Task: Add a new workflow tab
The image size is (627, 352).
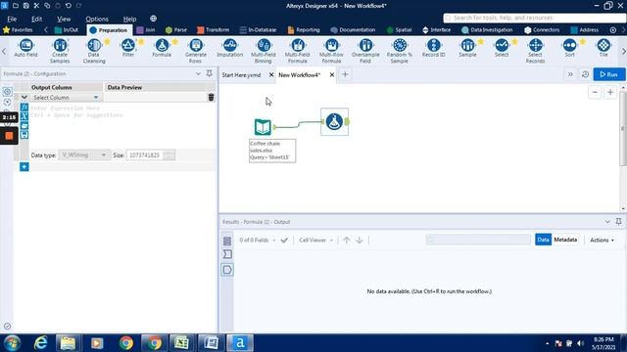Action: (x=345, y=74)
